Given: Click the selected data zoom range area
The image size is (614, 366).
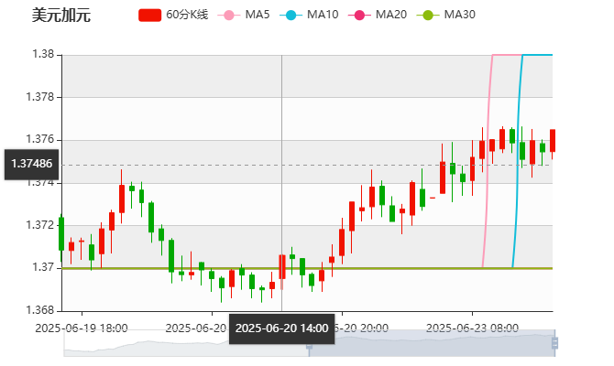Looking at the screenshot, I should coord(432,343).
